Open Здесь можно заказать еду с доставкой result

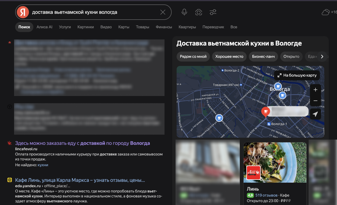click(x=82, y=143)
